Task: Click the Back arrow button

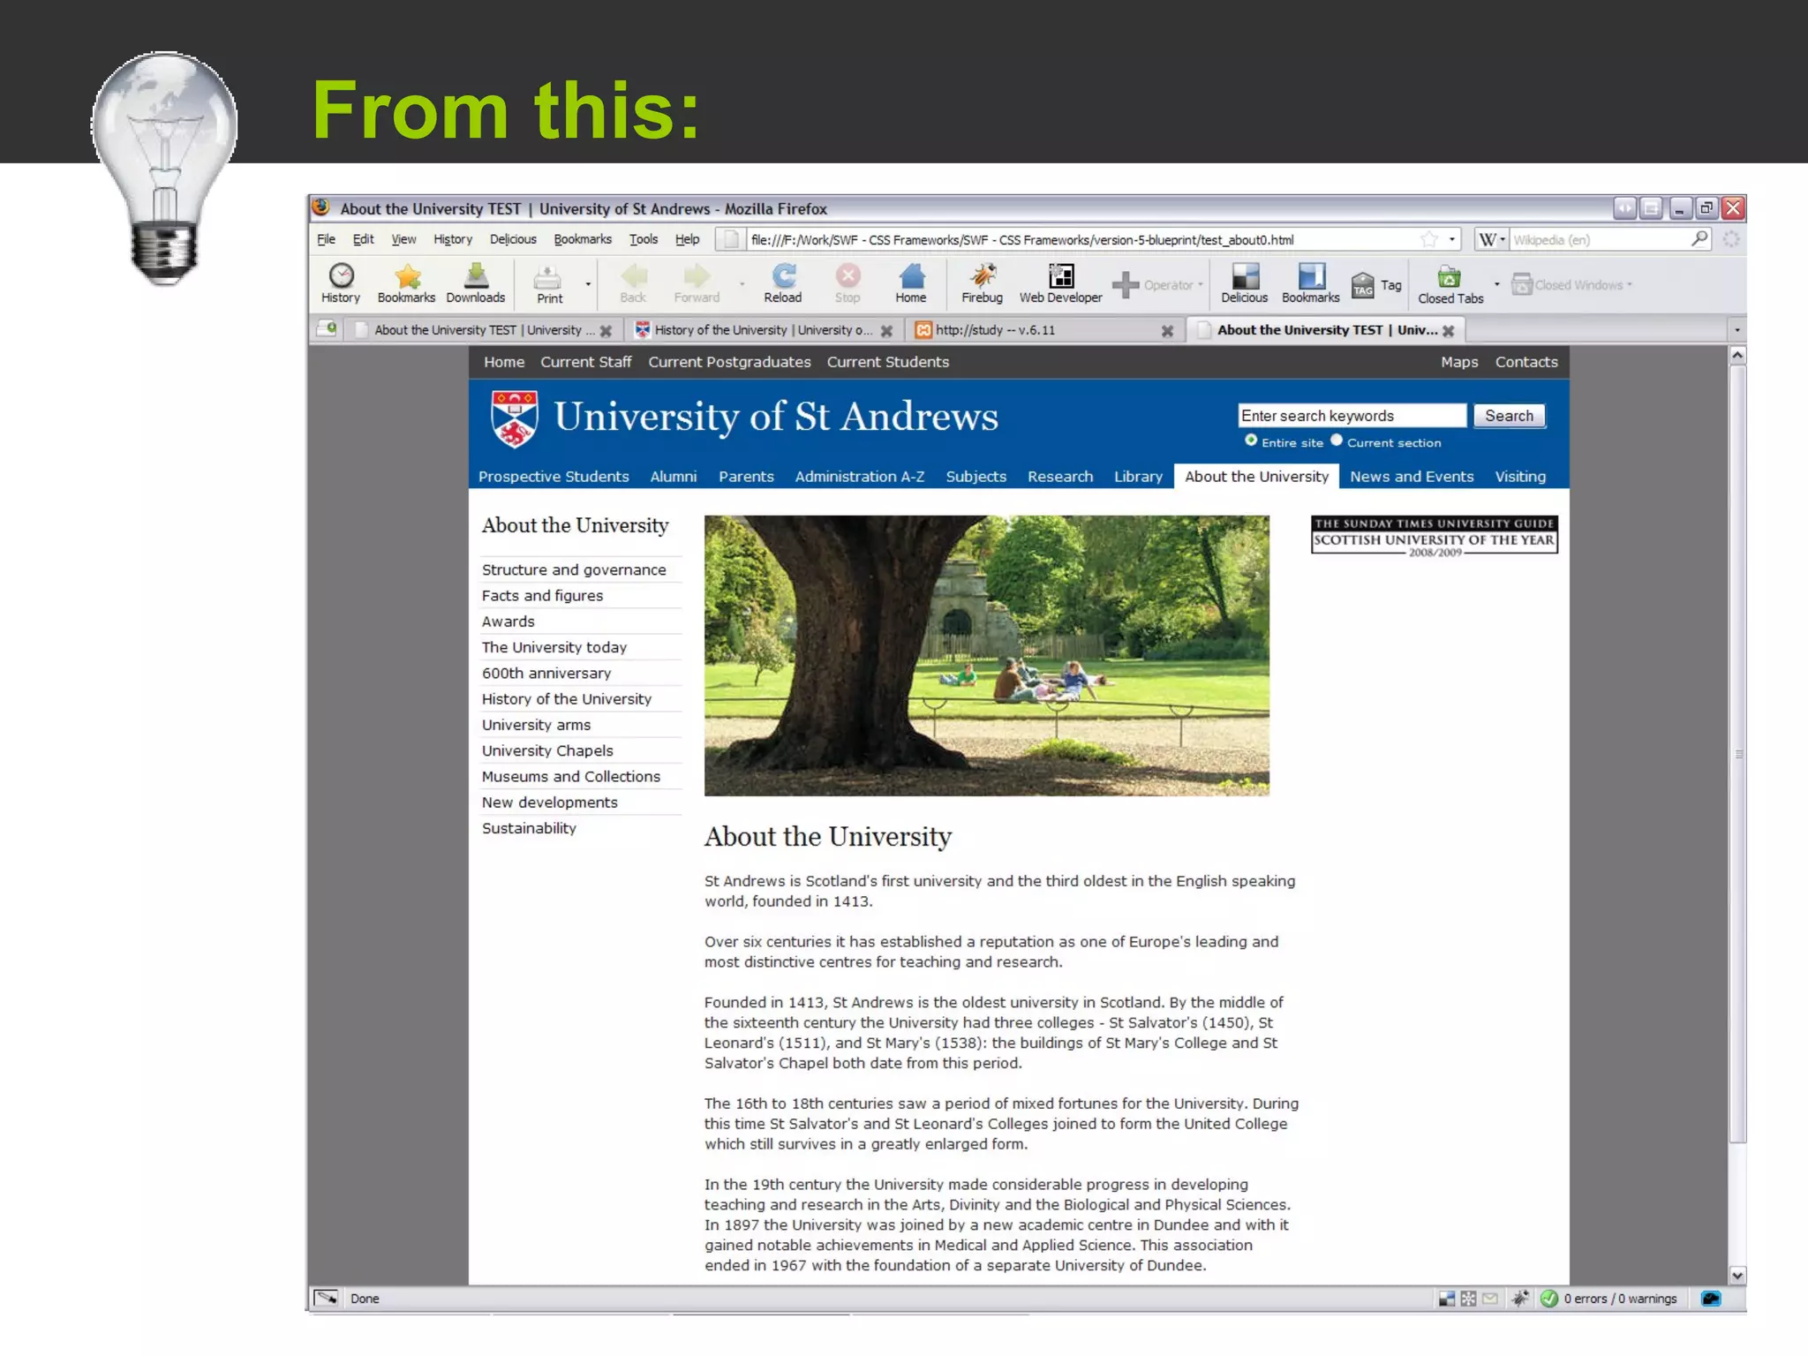Action: pos(633,283)
